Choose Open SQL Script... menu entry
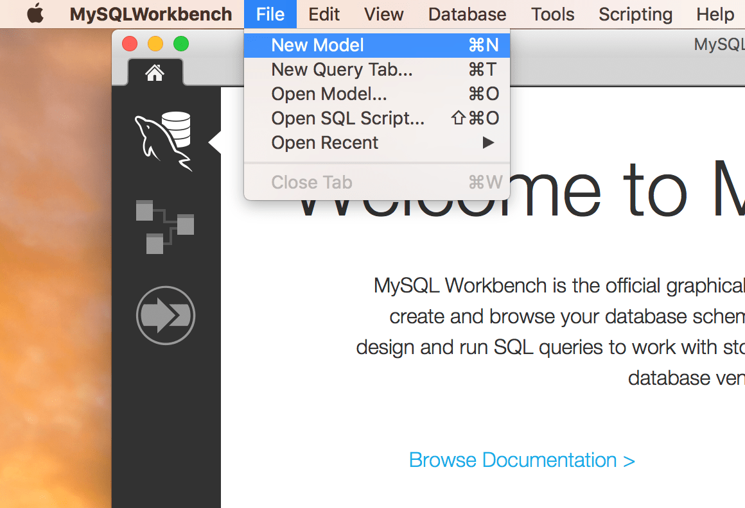This screenshot has width=745, height=508. (377, 118)
